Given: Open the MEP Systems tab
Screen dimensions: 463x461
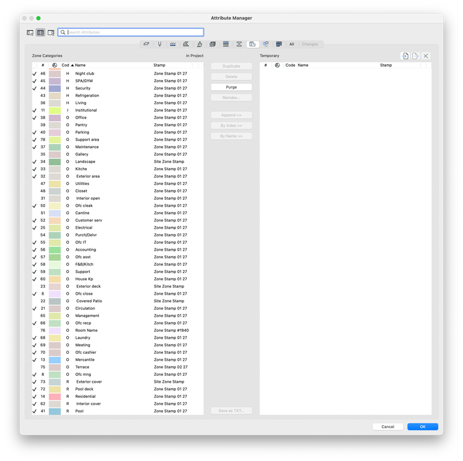Looking at the screenshot, I should [266, 45].
